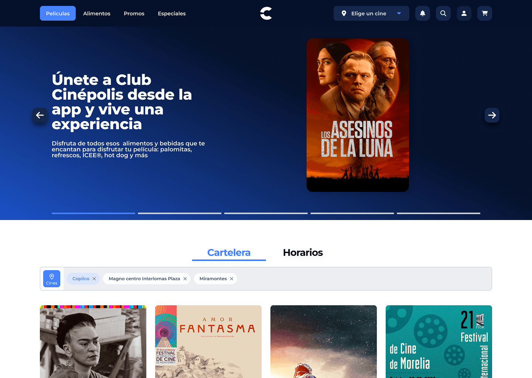The image size is (532, 378).
Task: Click location pin in Elige un cine
Action: tap(344, 13)
